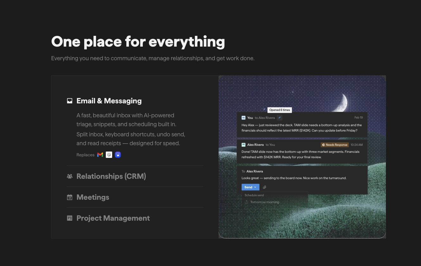Click the Needs Response label
Image resolution: width=421 pixels, height=266 pixels.
335,145
